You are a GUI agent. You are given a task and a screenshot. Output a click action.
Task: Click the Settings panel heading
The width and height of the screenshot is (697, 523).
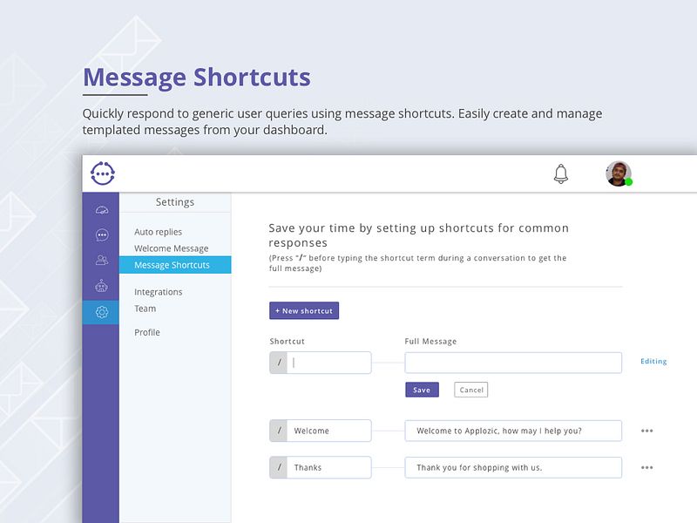[x=175, y=202]
